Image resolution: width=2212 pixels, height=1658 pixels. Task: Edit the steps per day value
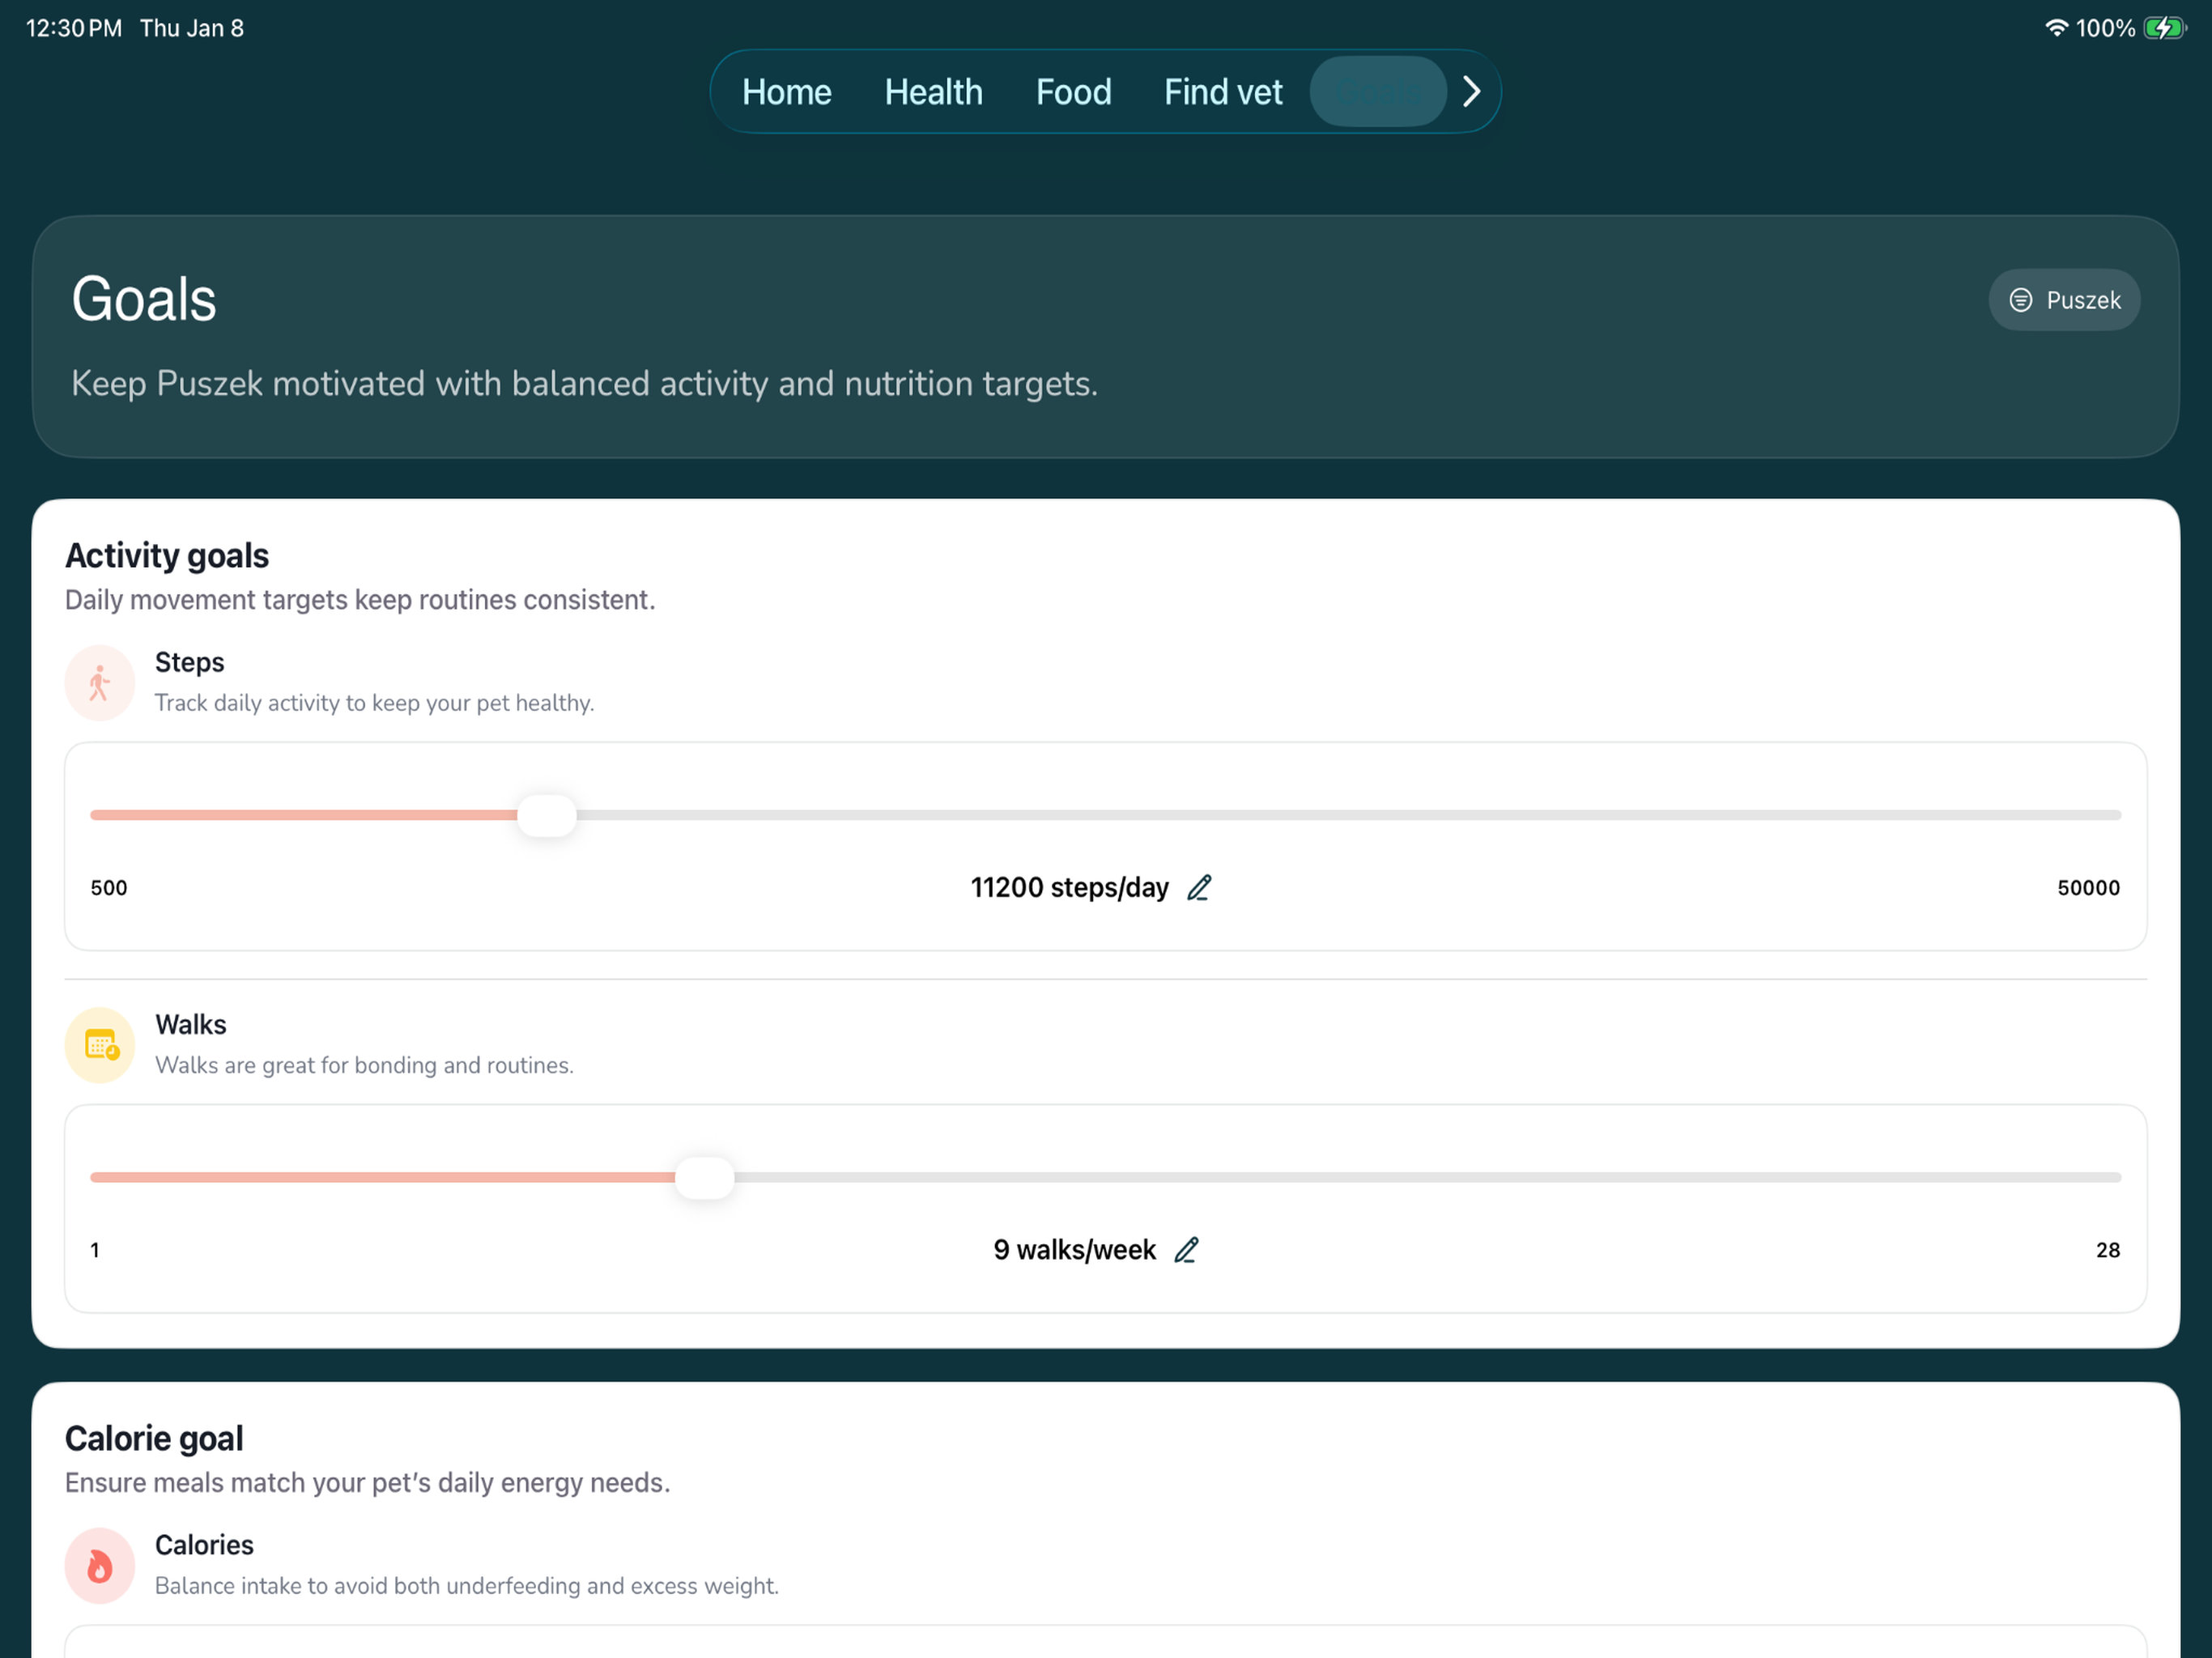point(1199,887)
